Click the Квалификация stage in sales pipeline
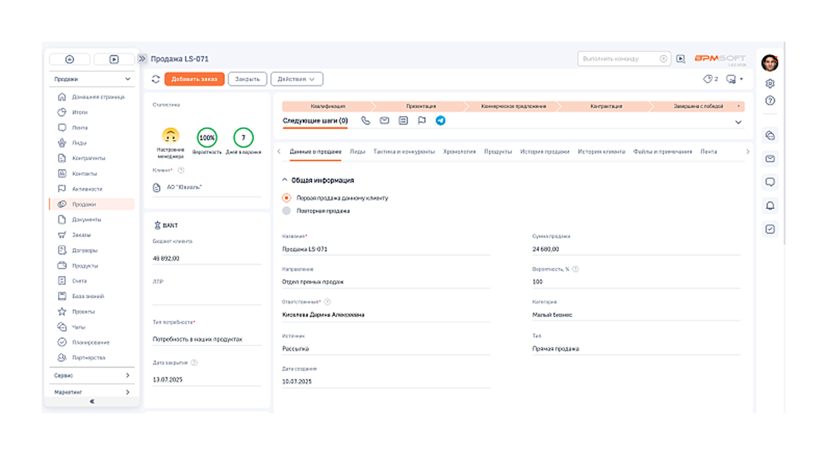827x455 pixels. [328, 106]
